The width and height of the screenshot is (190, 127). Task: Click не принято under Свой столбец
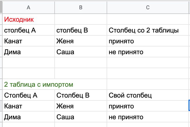click(x=126, y=117)
